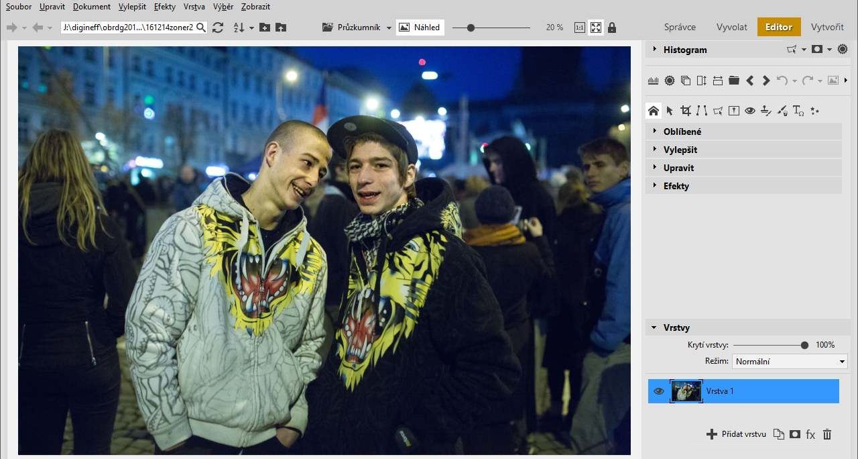Select the polygon selection tool in tool row
This screenshot has height=459, width=858.
pyautogui.click(x=718, y=111)
